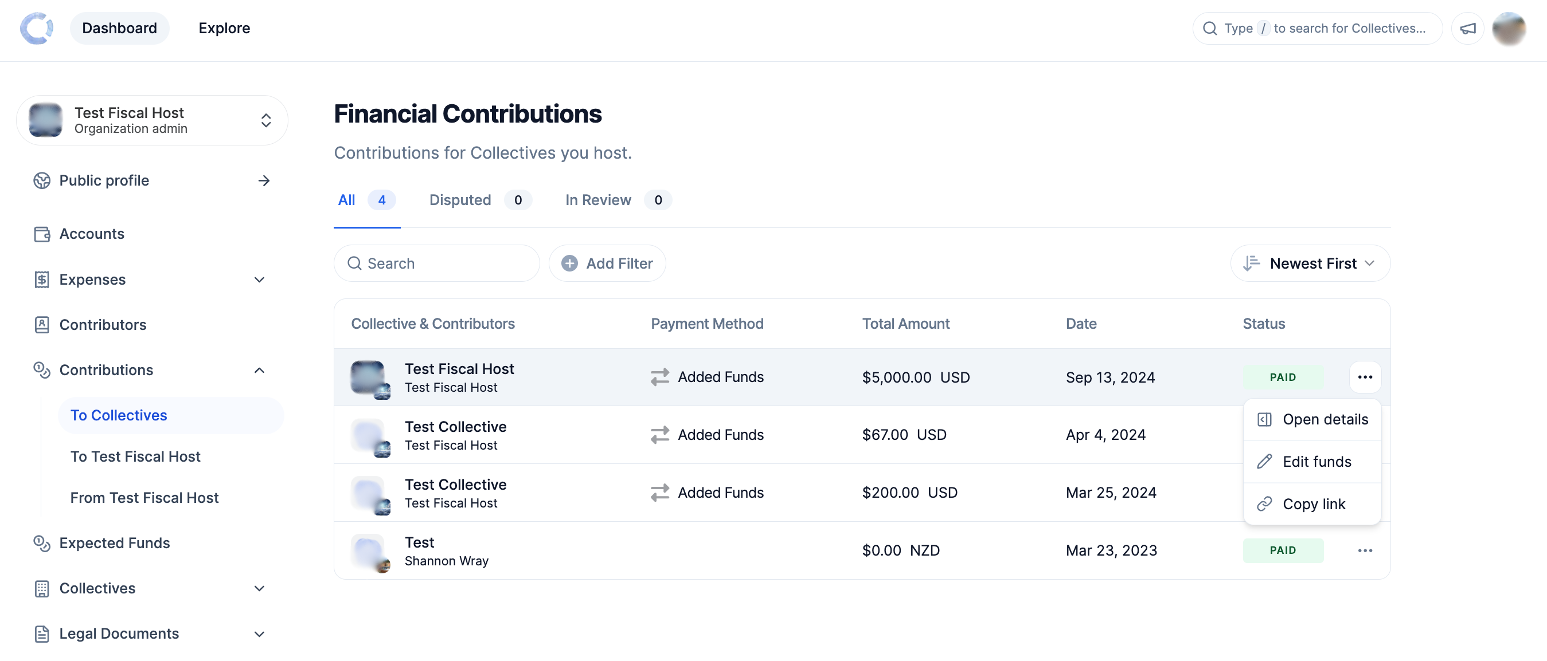Open Expected Funds in the sidebar
Viewport: 1547px width, 661px height.
[114, 543]
